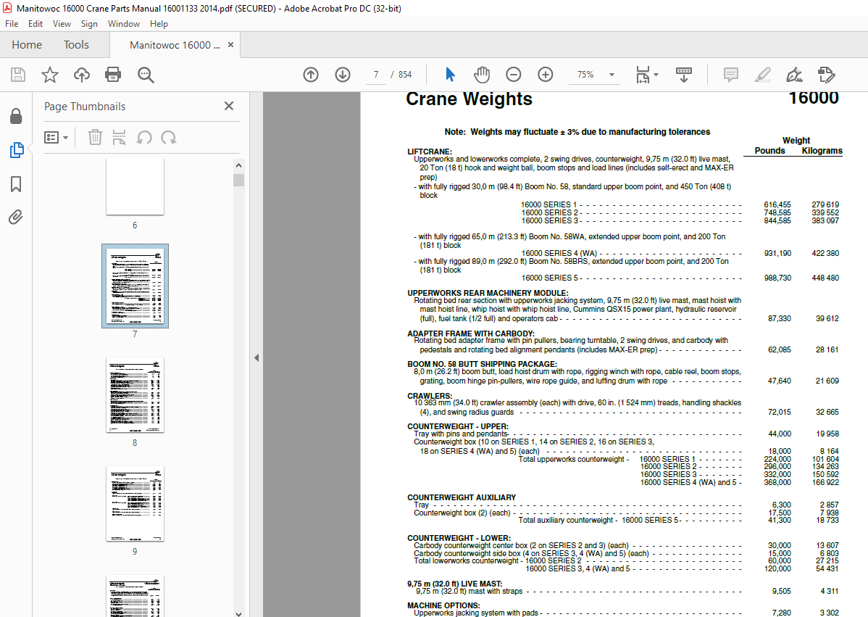868x617 pixels.
Task: Click the insert page break icon
Action: point(119,137)
